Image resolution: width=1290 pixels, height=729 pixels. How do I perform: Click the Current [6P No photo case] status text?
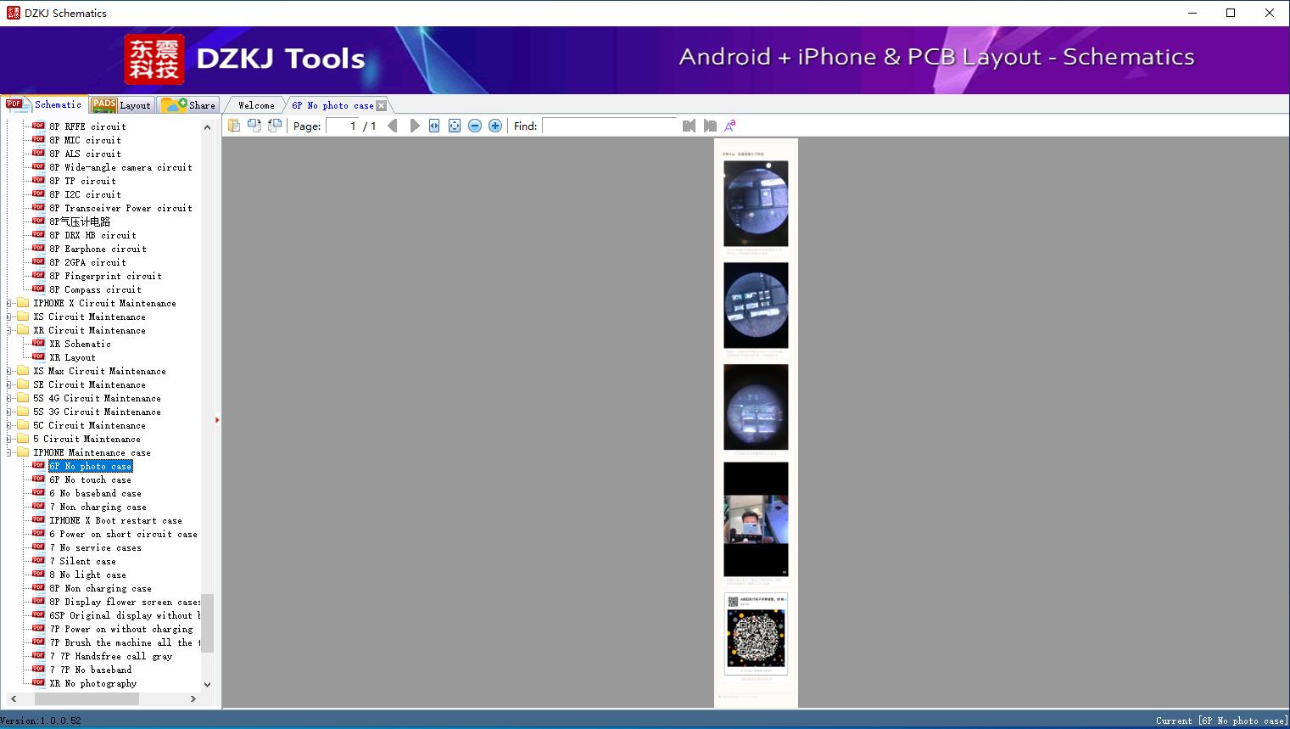(1221, 721)
